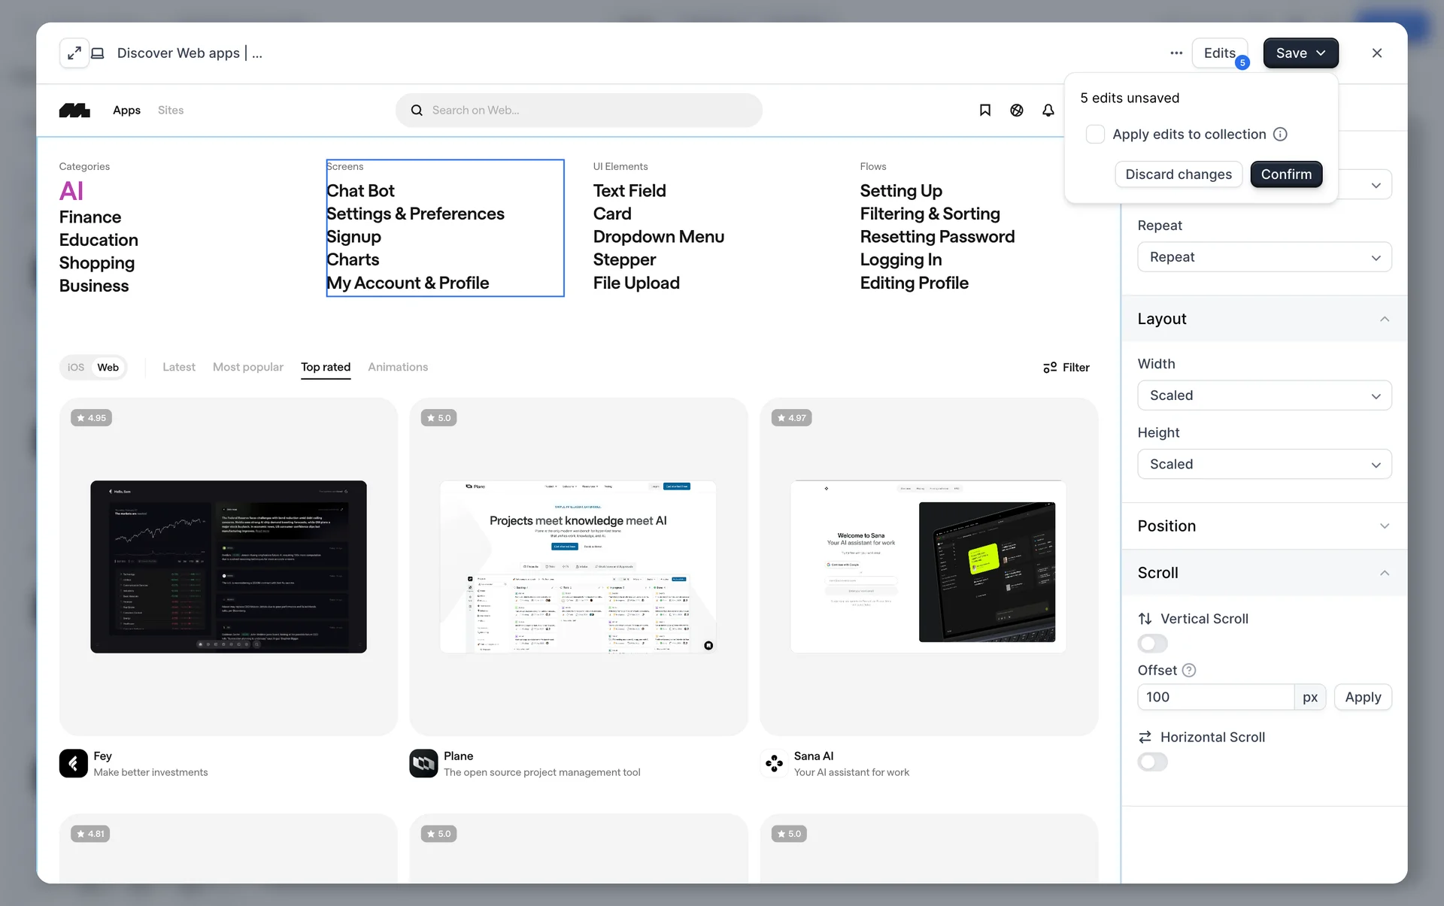Check Apply edits to collection checkbox
This screenshot has width=1444, height=906.
click(x=1095, y=135)
